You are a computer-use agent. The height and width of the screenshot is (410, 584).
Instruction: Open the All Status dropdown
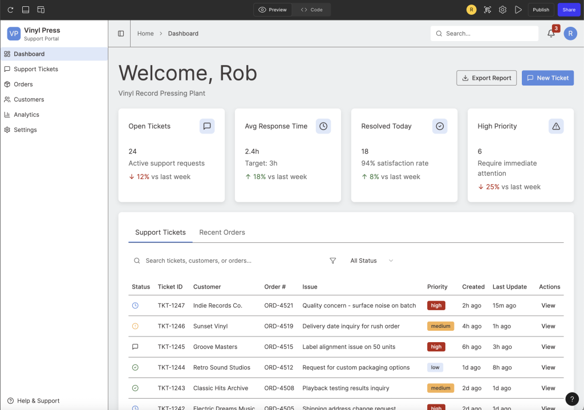pyautogui.click(x=371, y=261)
